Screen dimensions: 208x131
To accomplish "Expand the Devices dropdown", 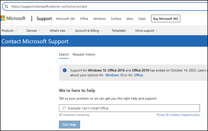I will point(33,31).
